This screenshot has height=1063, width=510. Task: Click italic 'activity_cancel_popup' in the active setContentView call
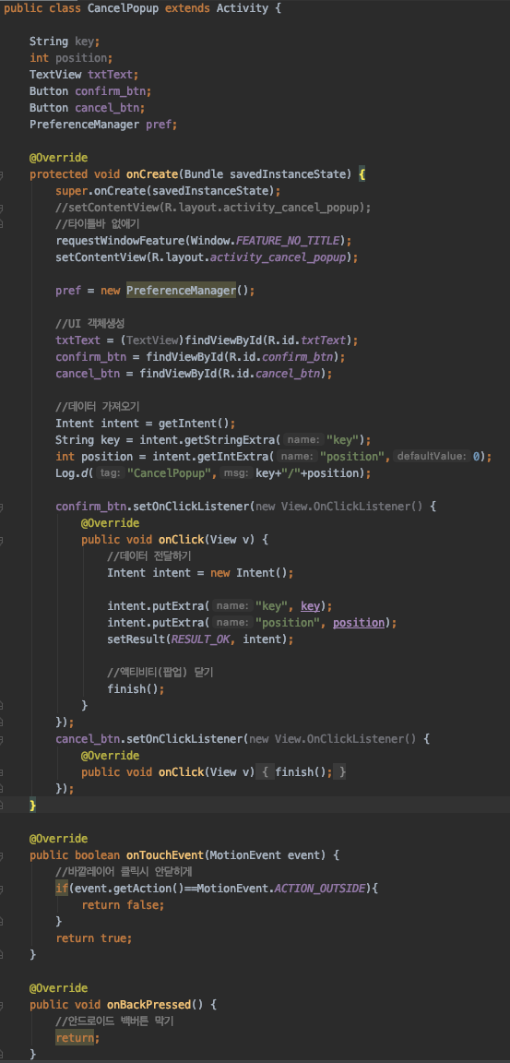click(278, 257)
